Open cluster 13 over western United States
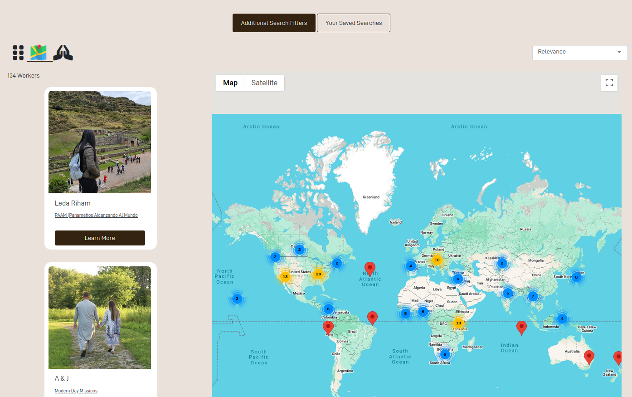This screenshot has height=397, width=632. pyautogui.click(x=285, y=277)
